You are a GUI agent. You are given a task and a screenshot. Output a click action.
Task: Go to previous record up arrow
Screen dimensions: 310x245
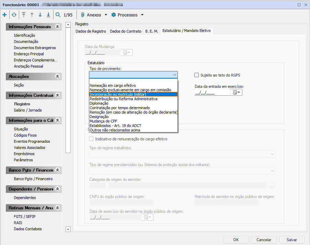[x=32, y=15]
